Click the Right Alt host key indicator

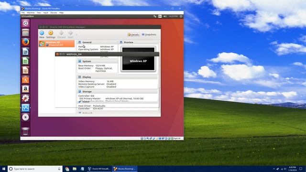pos(177,139)
